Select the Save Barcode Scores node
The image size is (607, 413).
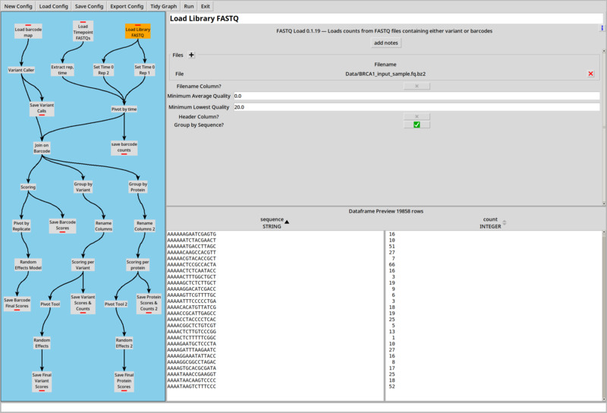click(x=62, y=225)
